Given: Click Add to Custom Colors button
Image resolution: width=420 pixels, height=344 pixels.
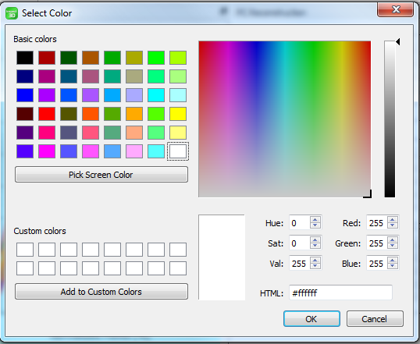Looking at the screenshot, I should [101, 292].
